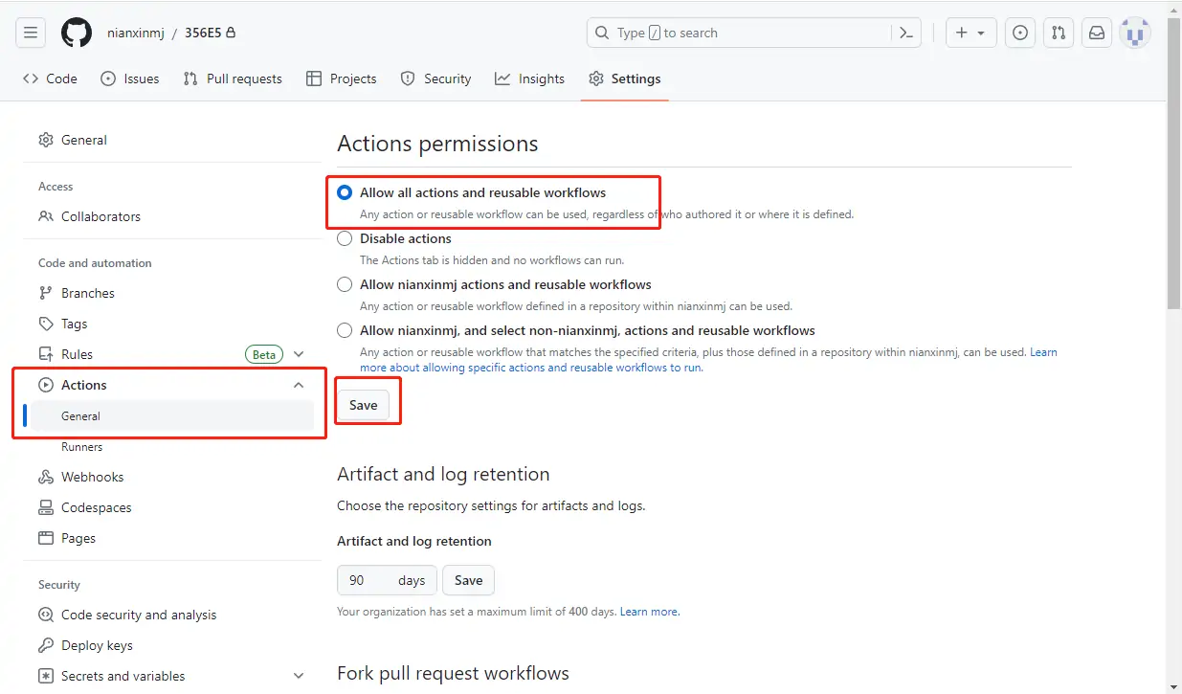The width and height of the screenshot is (1182, 694).
Task: Open the command palette terminal icon
Action: (x=905, y=32)
